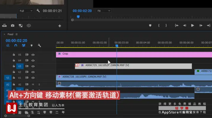Hide V2 track output eye
Image resolution: width=212 pixels, height=118 pixels.
coord(33,72)
